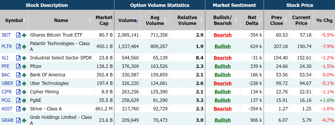
Task: Click the green plus icon beside BAC
Action: coord(24,75)
